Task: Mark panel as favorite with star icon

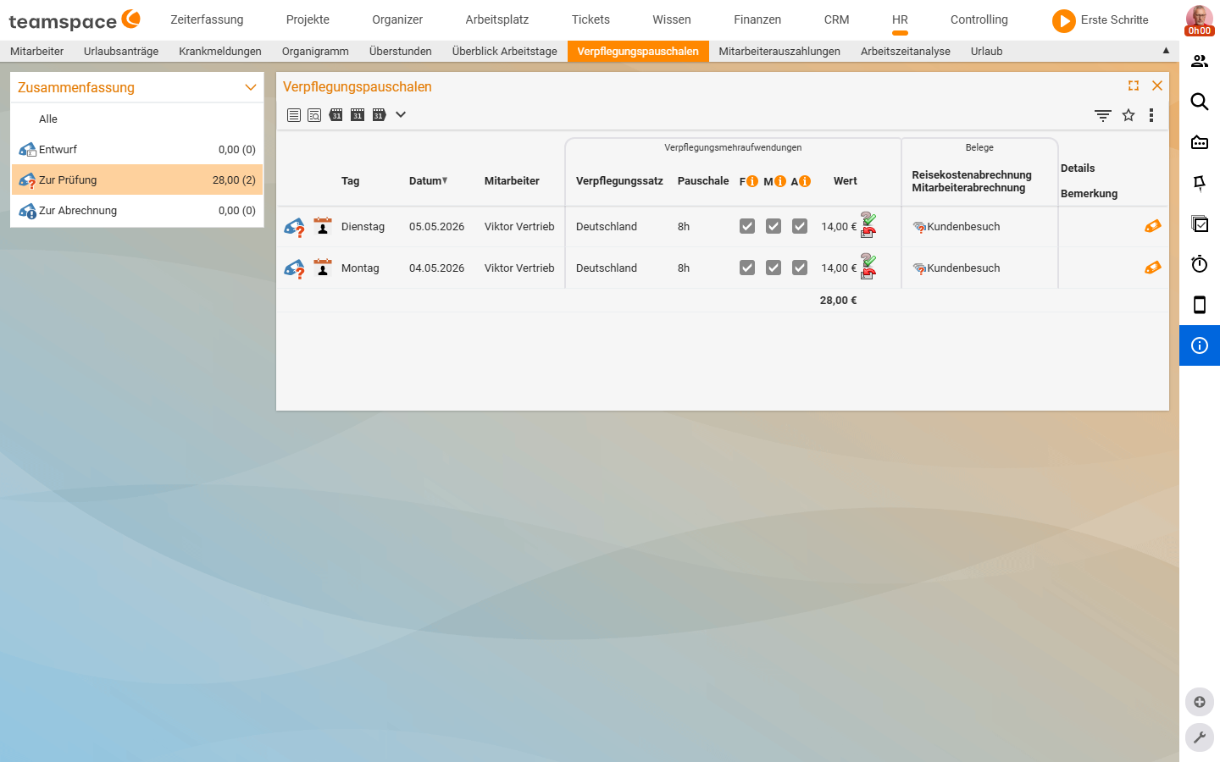Action: click(x=1128, y=115)
